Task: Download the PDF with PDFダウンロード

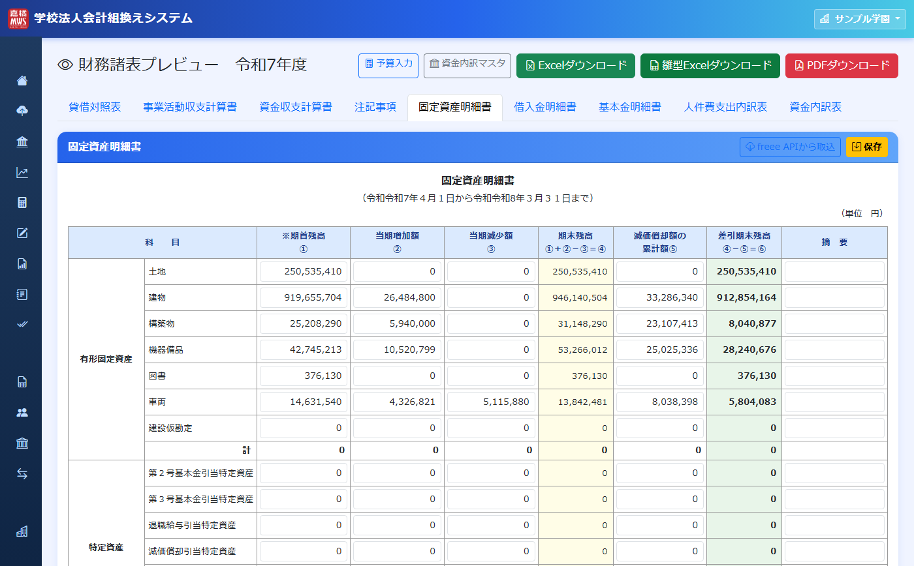Action: tap(842, 65)
